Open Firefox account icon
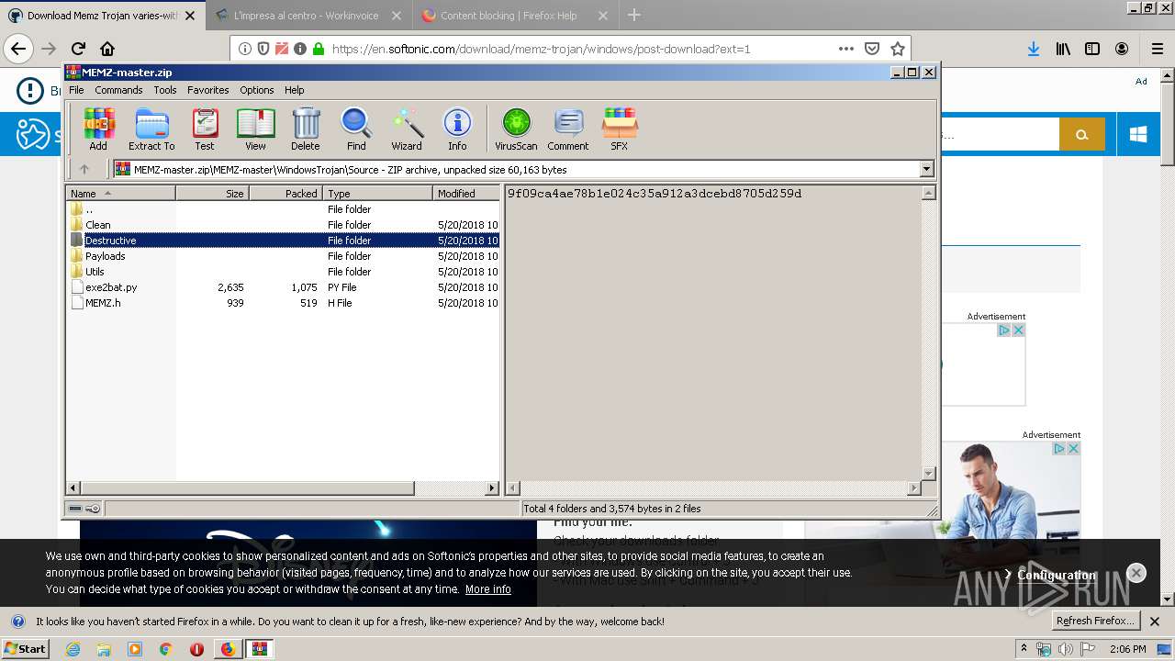 pos(1122,49)
